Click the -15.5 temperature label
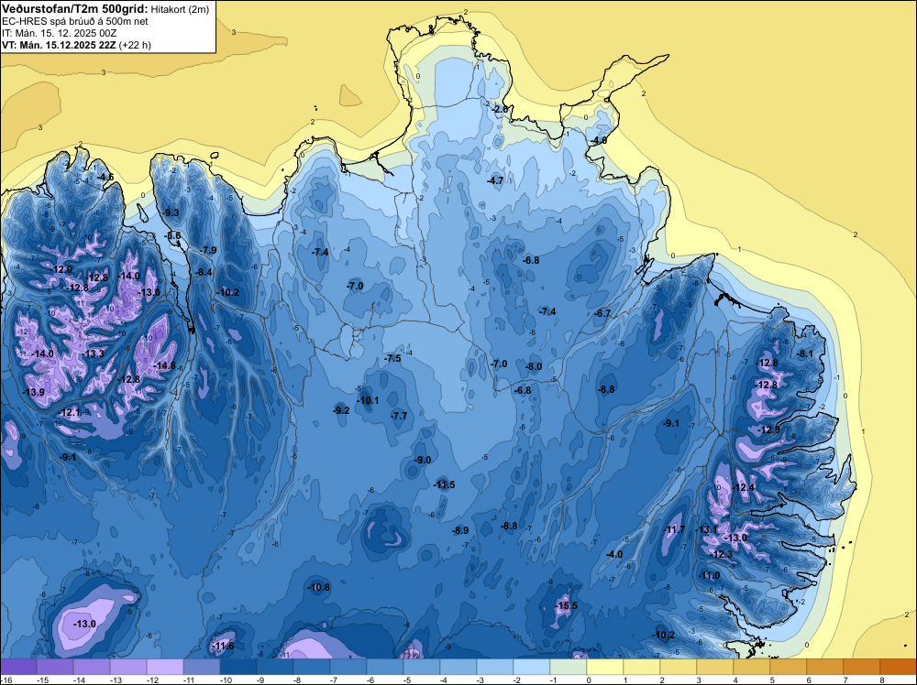The image size is (917, 685). click(x=566, y=605)
